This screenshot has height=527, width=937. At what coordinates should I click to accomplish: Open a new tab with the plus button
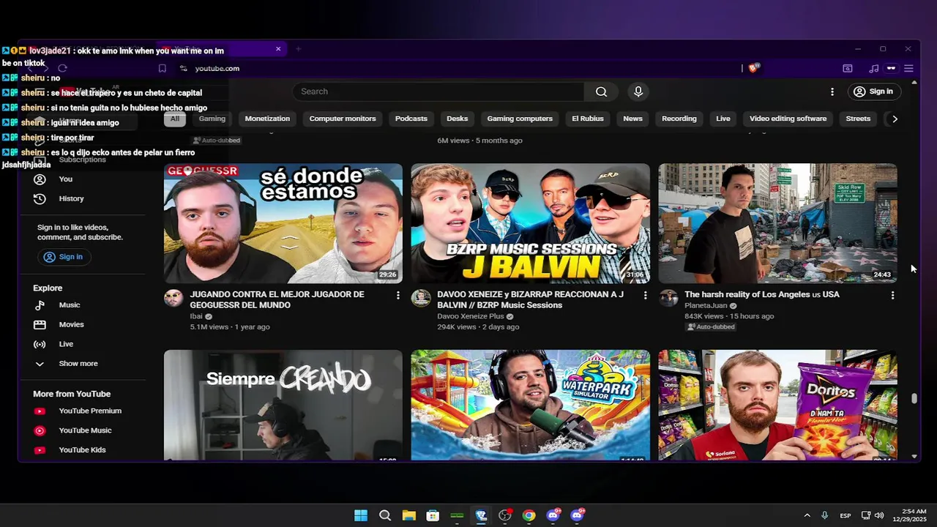pyautogui.click(x=298, y=49)
